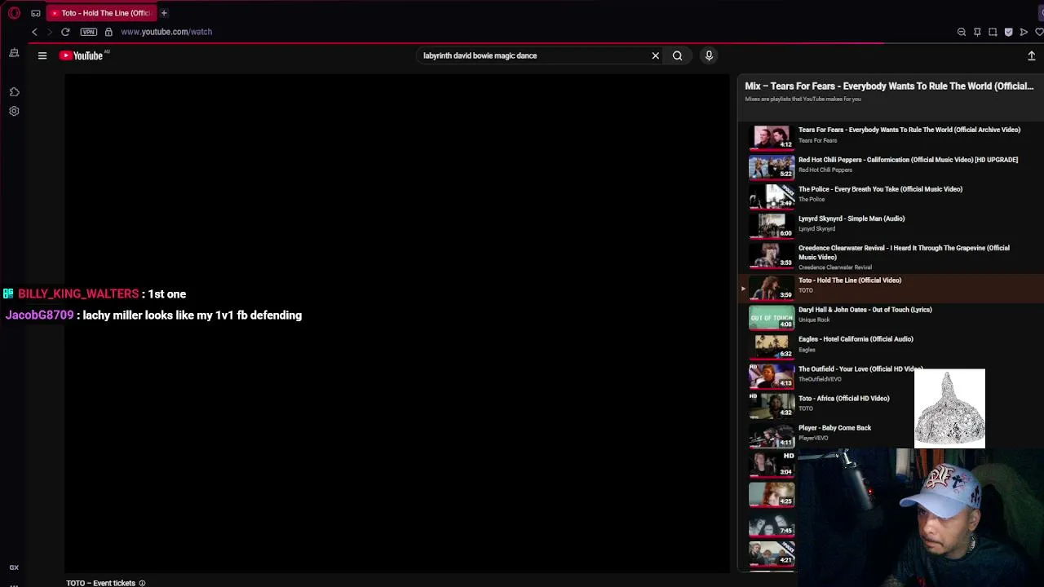
Task: Reload the YouTube page
Action: coord(65,32)
